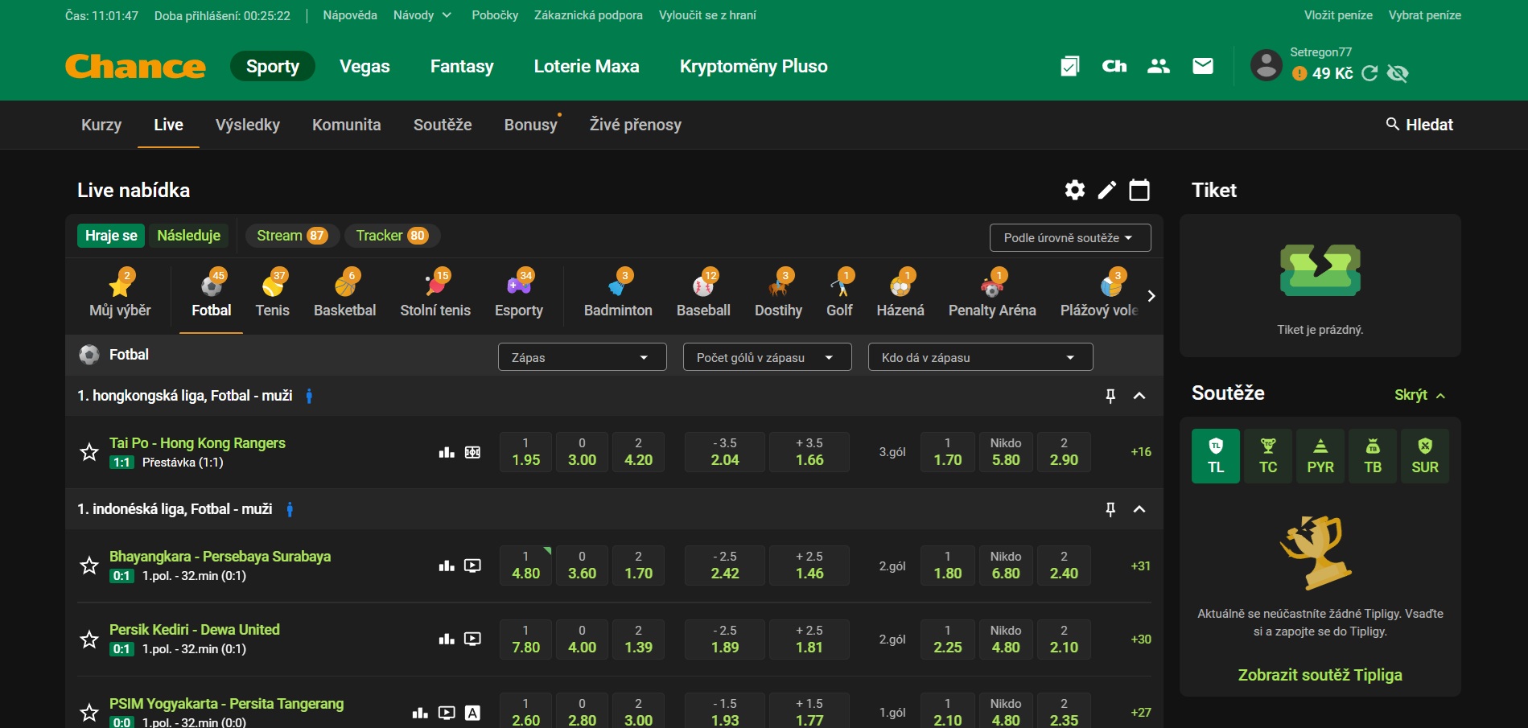
Task: Open the Kdo dá v zápasu dropdown
Action: (981, 357)
